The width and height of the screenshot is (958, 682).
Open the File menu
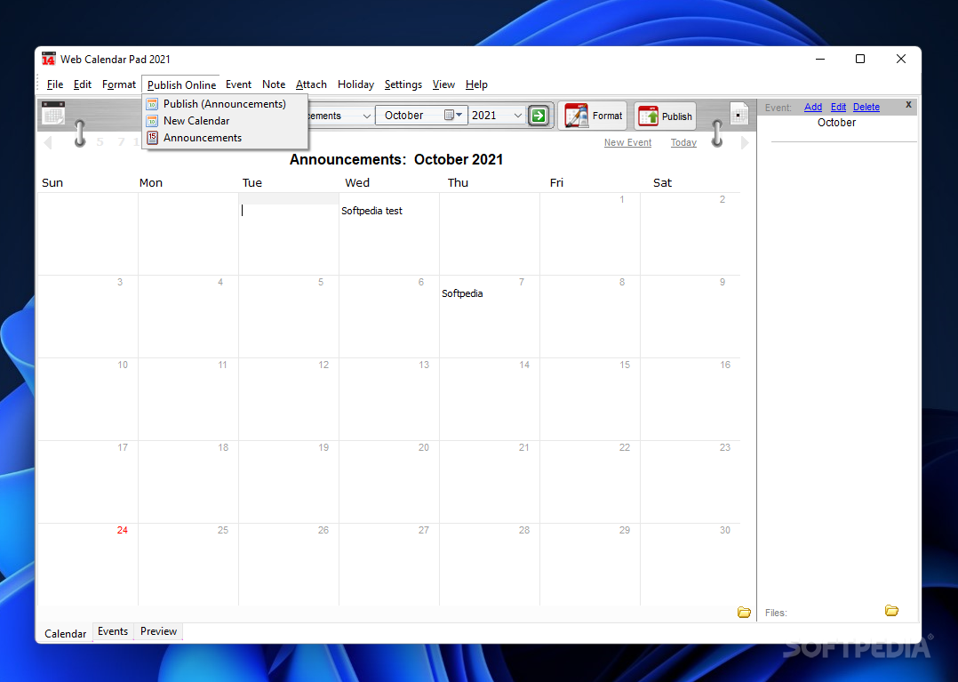[x=55, y=84]
